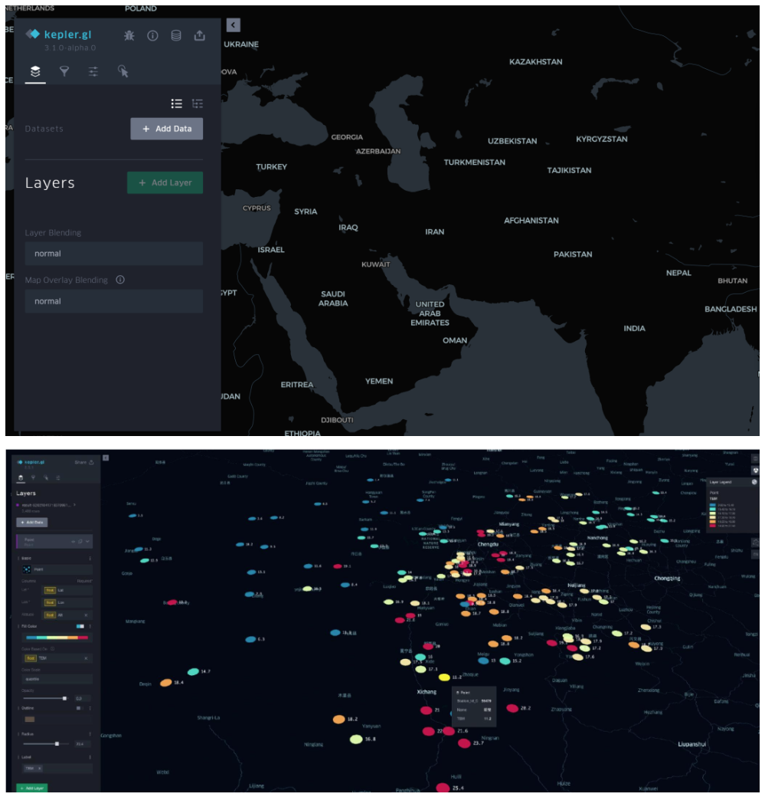Open the Map Overlay Blending dropdown
Image resolution: width=765 pixels, height=797 pixels.
point(113,301)
